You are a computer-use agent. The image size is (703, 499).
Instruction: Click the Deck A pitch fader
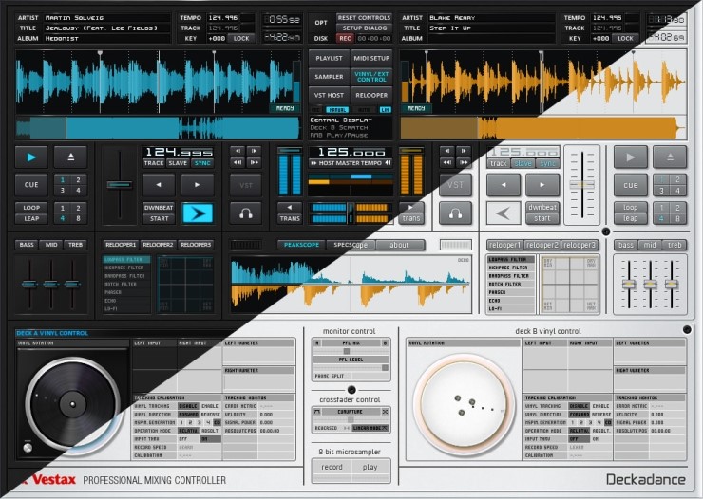pos(119,184)
